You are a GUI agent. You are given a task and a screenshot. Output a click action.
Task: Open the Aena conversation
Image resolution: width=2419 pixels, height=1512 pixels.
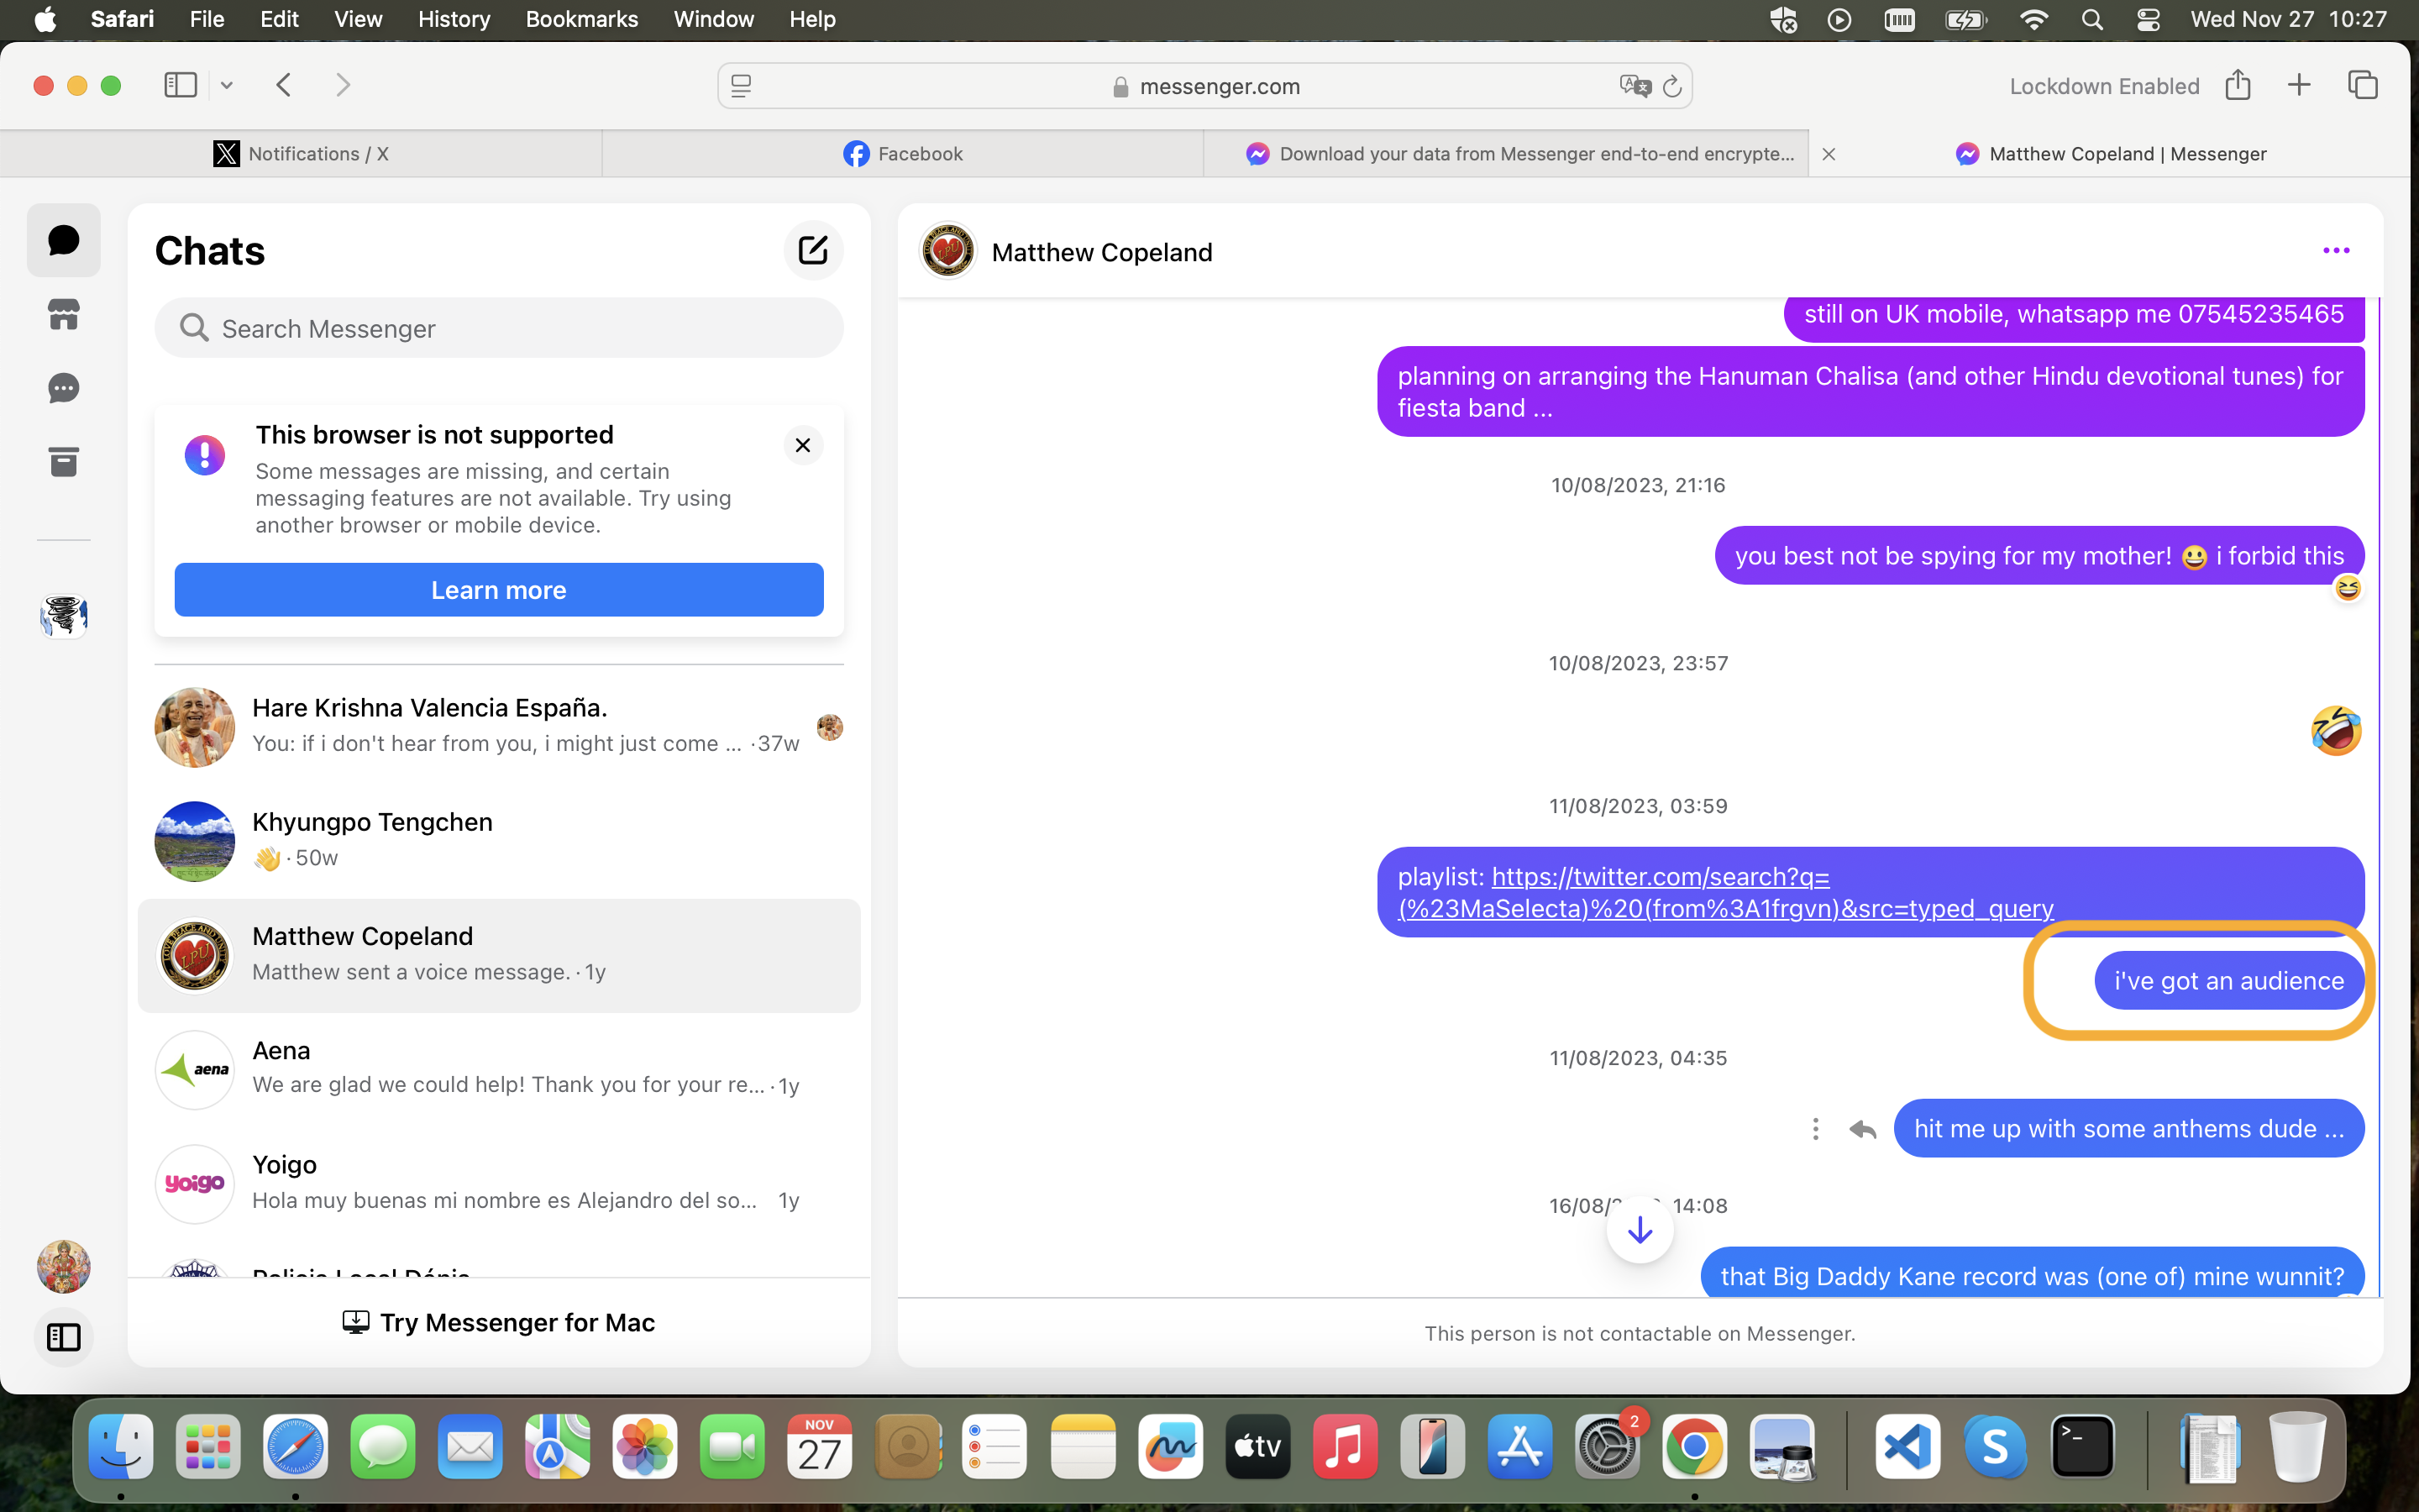tap(499, 1069)
